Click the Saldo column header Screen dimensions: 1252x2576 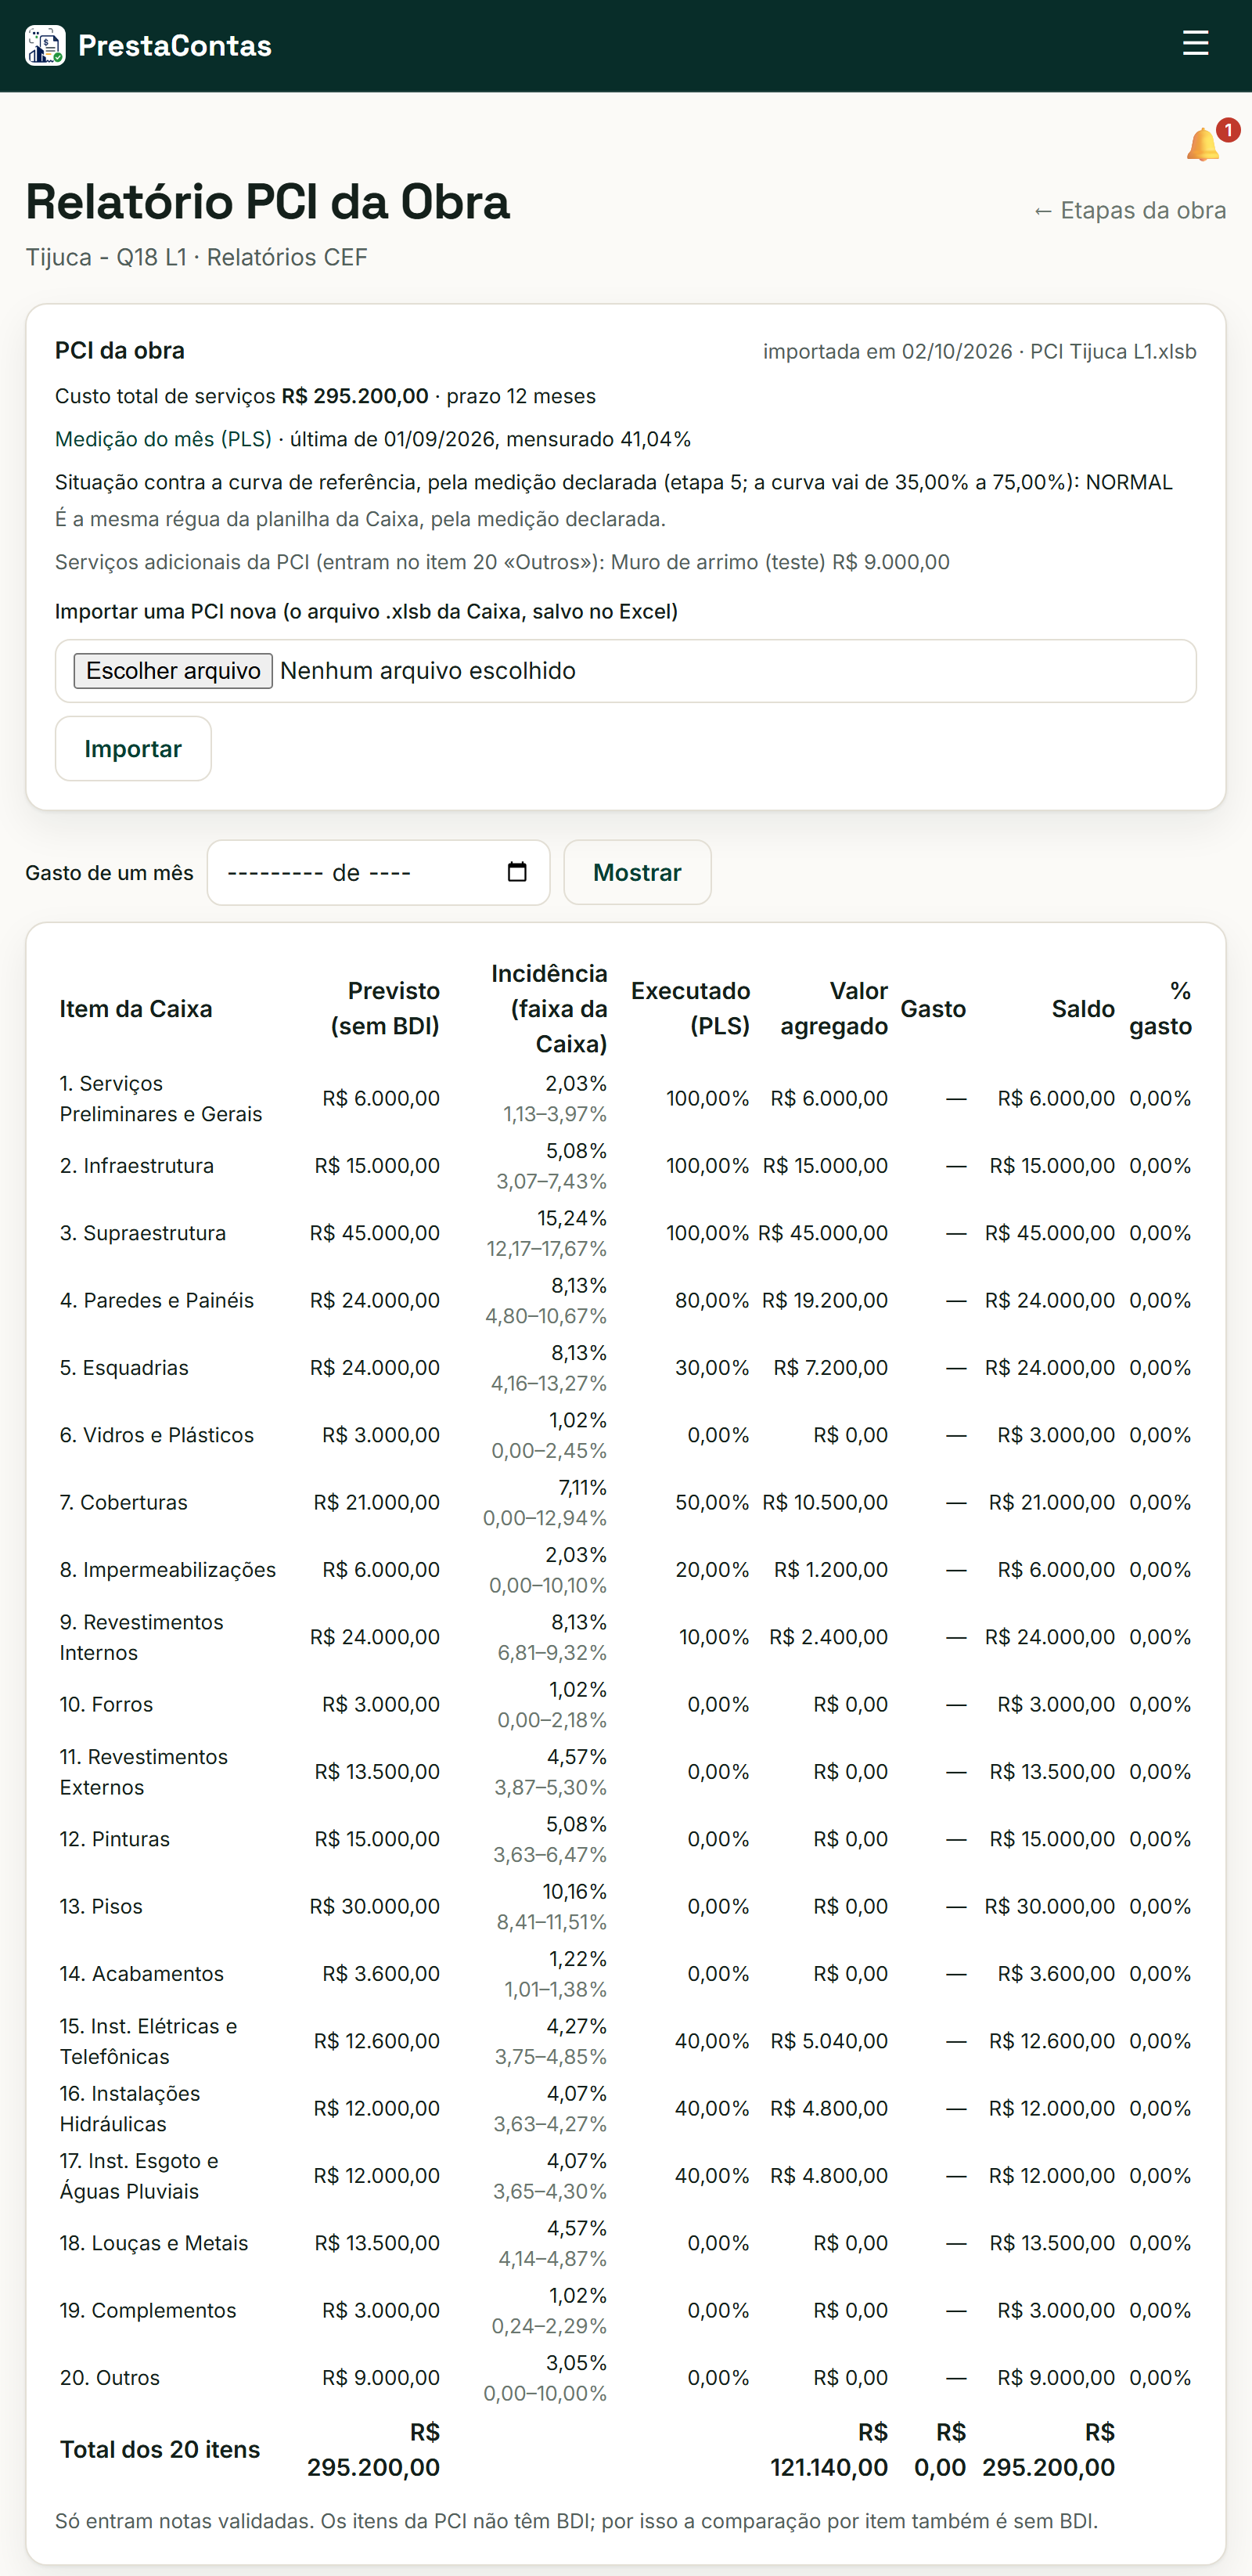(1082, 1008)
